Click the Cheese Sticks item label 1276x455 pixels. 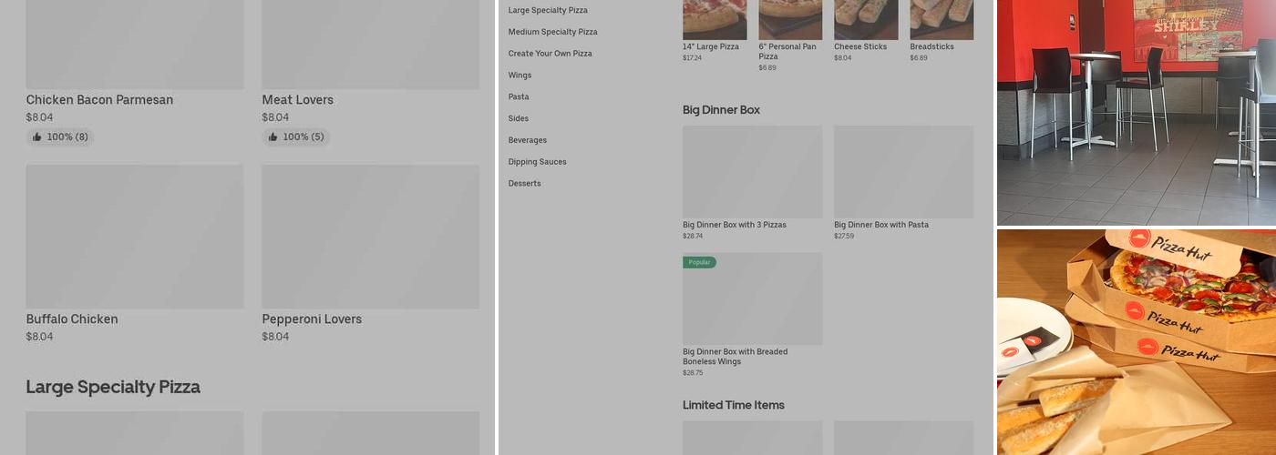click(860, 46)
